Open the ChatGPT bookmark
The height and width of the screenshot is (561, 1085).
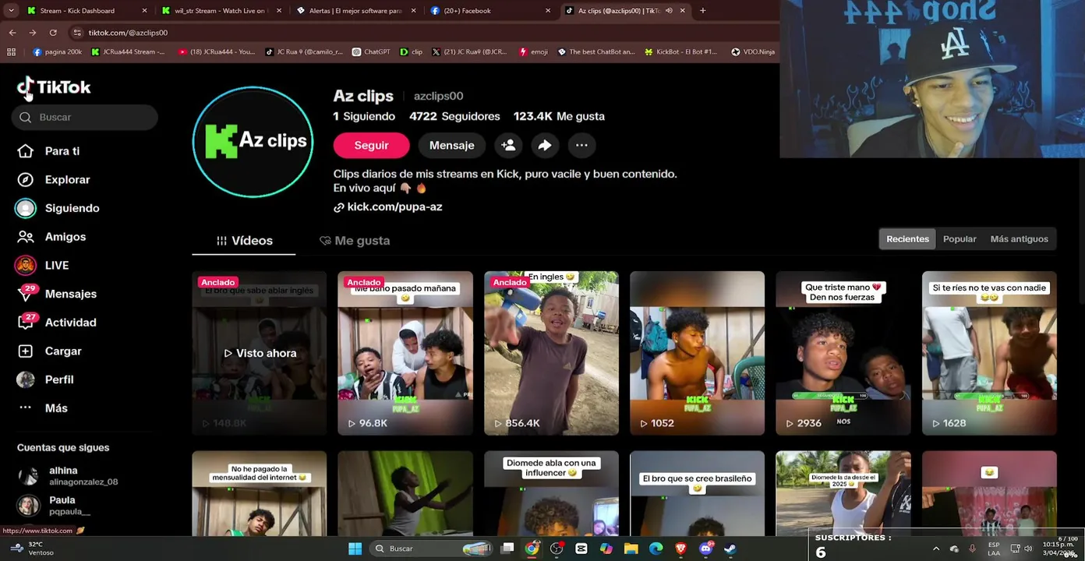pyautogui.click(x=371, y=52)
